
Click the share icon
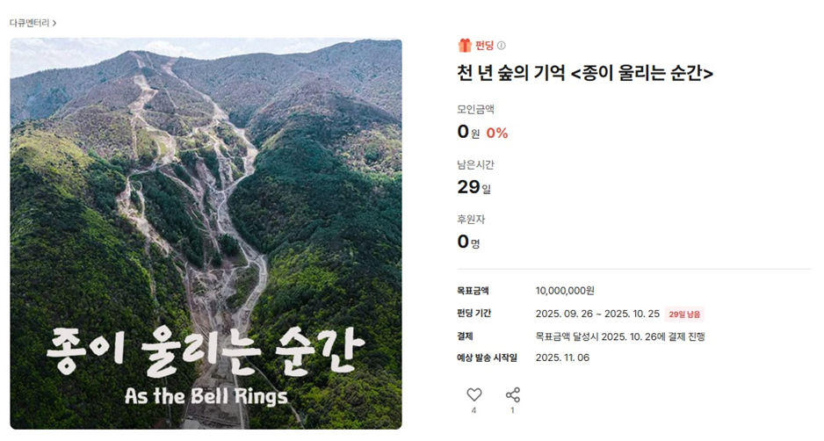[512, 394]
